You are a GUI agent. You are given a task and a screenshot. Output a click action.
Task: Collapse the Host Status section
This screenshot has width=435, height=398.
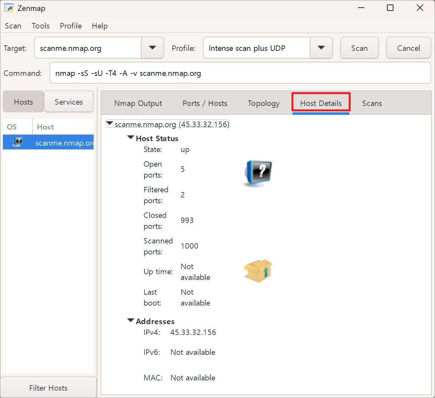(x=130, y=138)
